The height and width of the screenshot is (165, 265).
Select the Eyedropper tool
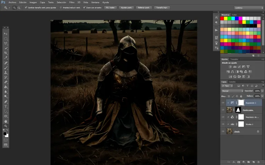tap(6, 58)
